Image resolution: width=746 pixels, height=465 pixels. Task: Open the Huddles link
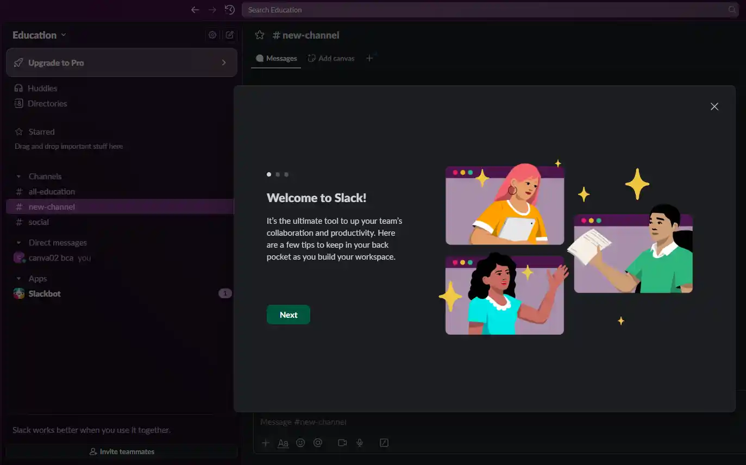click(x=42, y=88)
